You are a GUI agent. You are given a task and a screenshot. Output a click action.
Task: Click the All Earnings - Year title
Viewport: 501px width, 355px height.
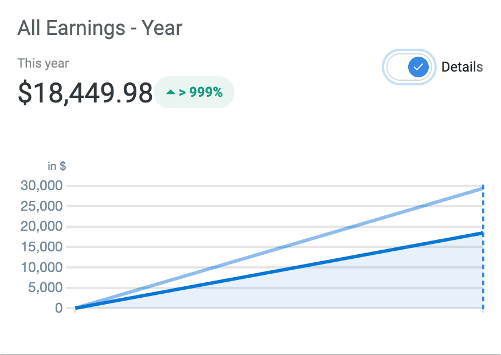pos(100,27)
